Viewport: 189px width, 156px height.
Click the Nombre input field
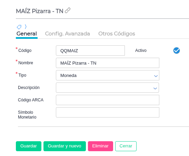108,63
